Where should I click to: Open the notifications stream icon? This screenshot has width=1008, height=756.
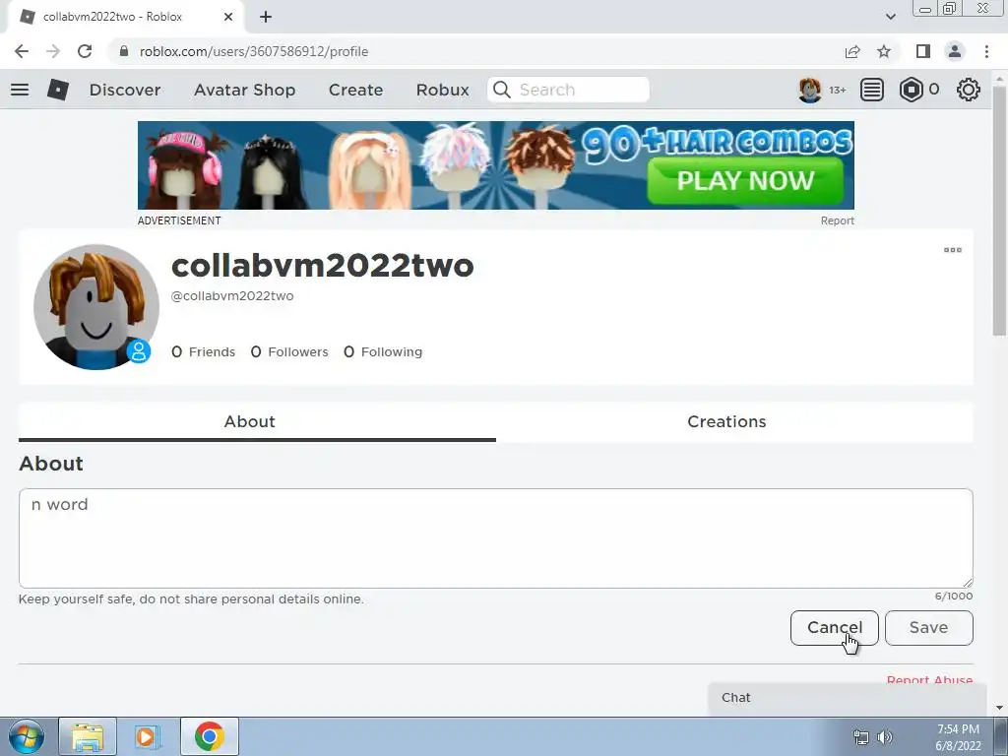[872, 90]
